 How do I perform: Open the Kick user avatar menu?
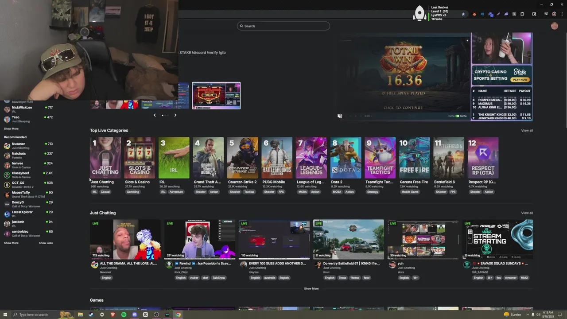coord(555,26)
